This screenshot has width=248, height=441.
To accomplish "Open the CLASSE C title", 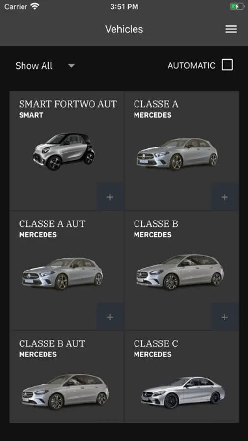I will click(156, 343).
